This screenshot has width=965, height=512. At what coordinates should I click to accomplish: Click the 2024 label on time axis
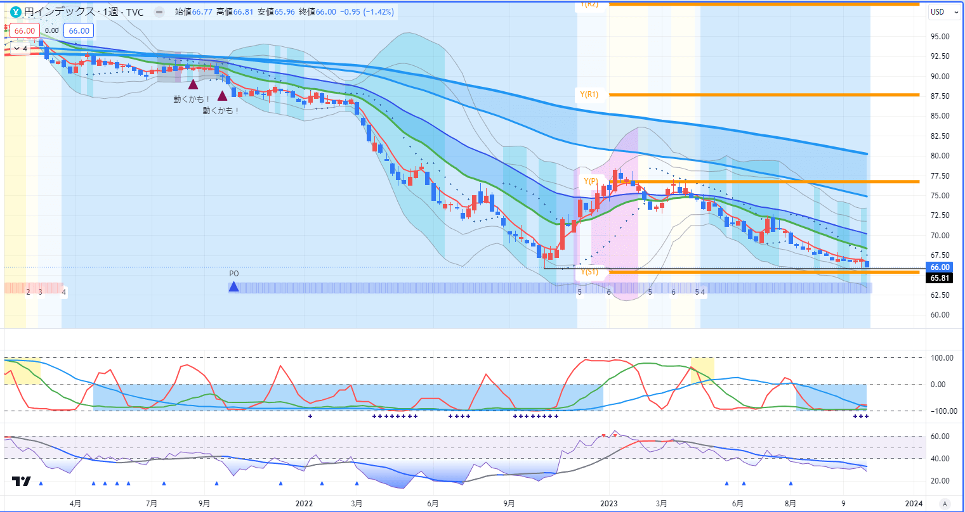[913, 503]
